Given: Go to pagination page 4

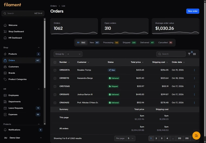Looking at the screenshot, I should click(167, 138).
